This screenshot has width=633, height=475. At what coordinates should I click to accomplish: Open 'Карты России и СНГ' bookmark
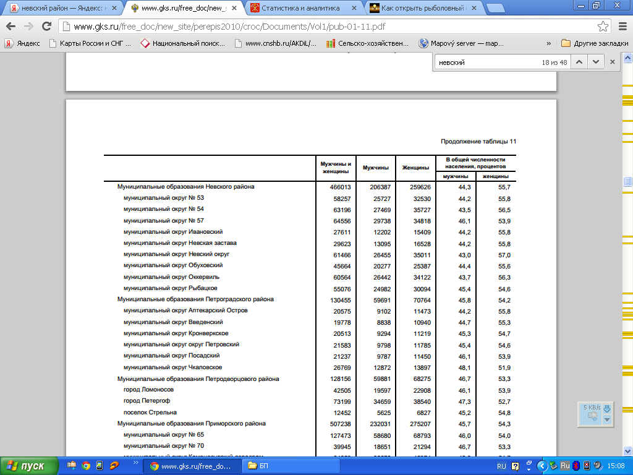(90, 43)
